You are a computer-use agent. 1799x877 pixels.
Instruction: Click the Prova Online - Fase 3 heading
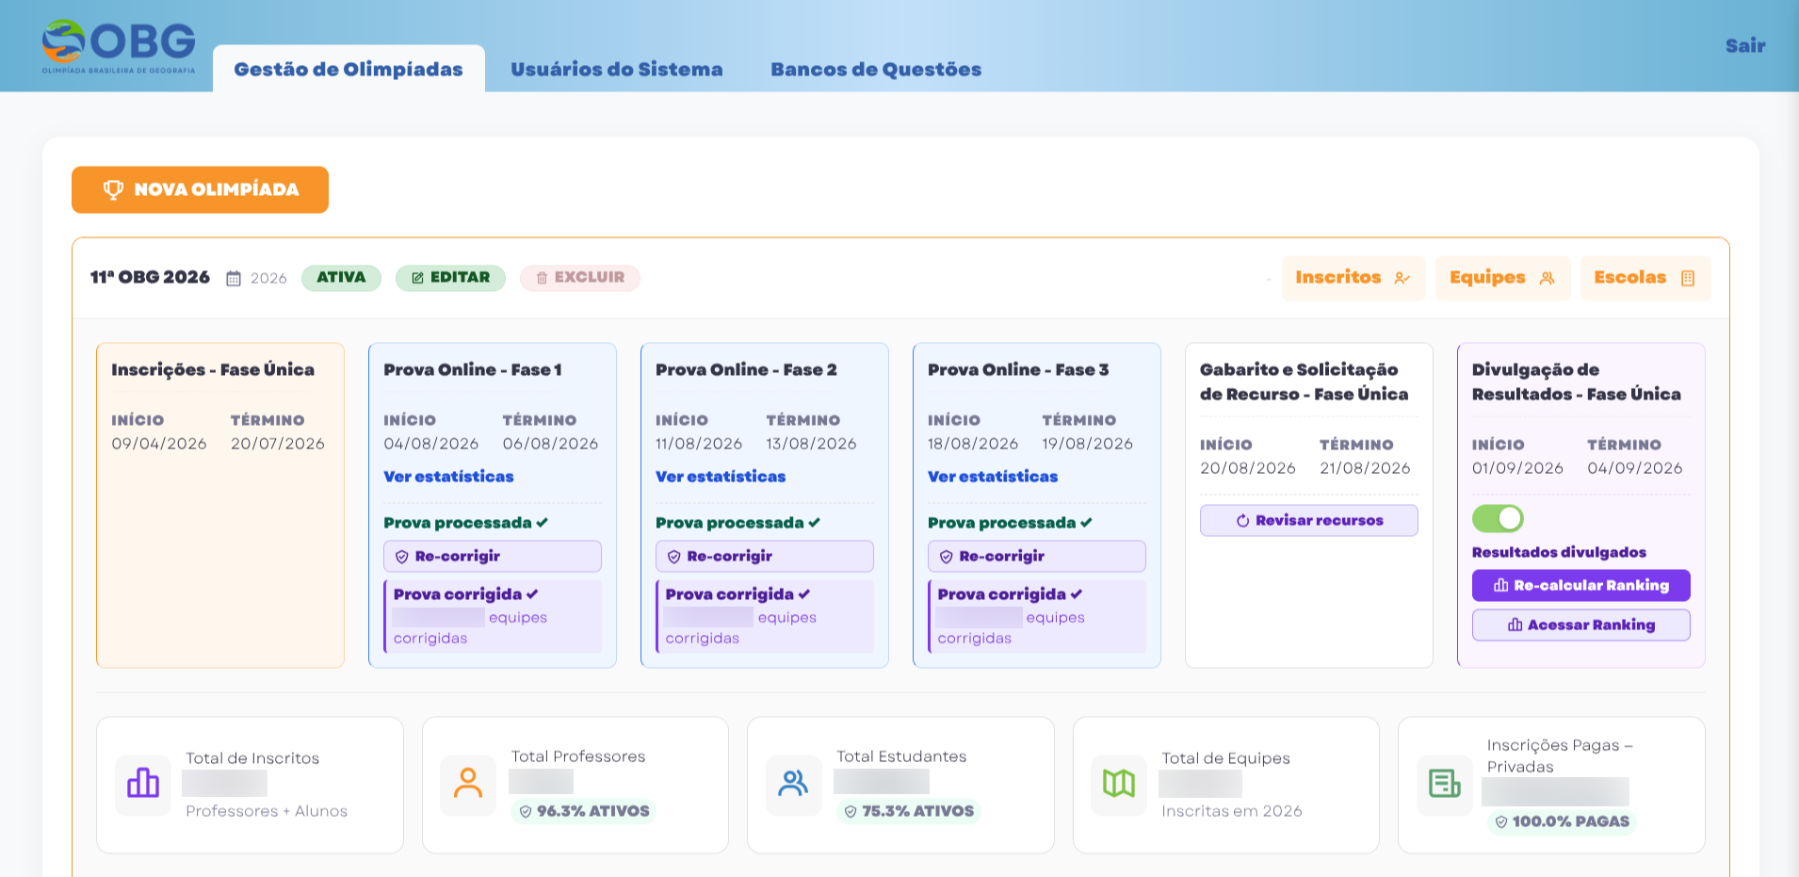coord(1018,370)
